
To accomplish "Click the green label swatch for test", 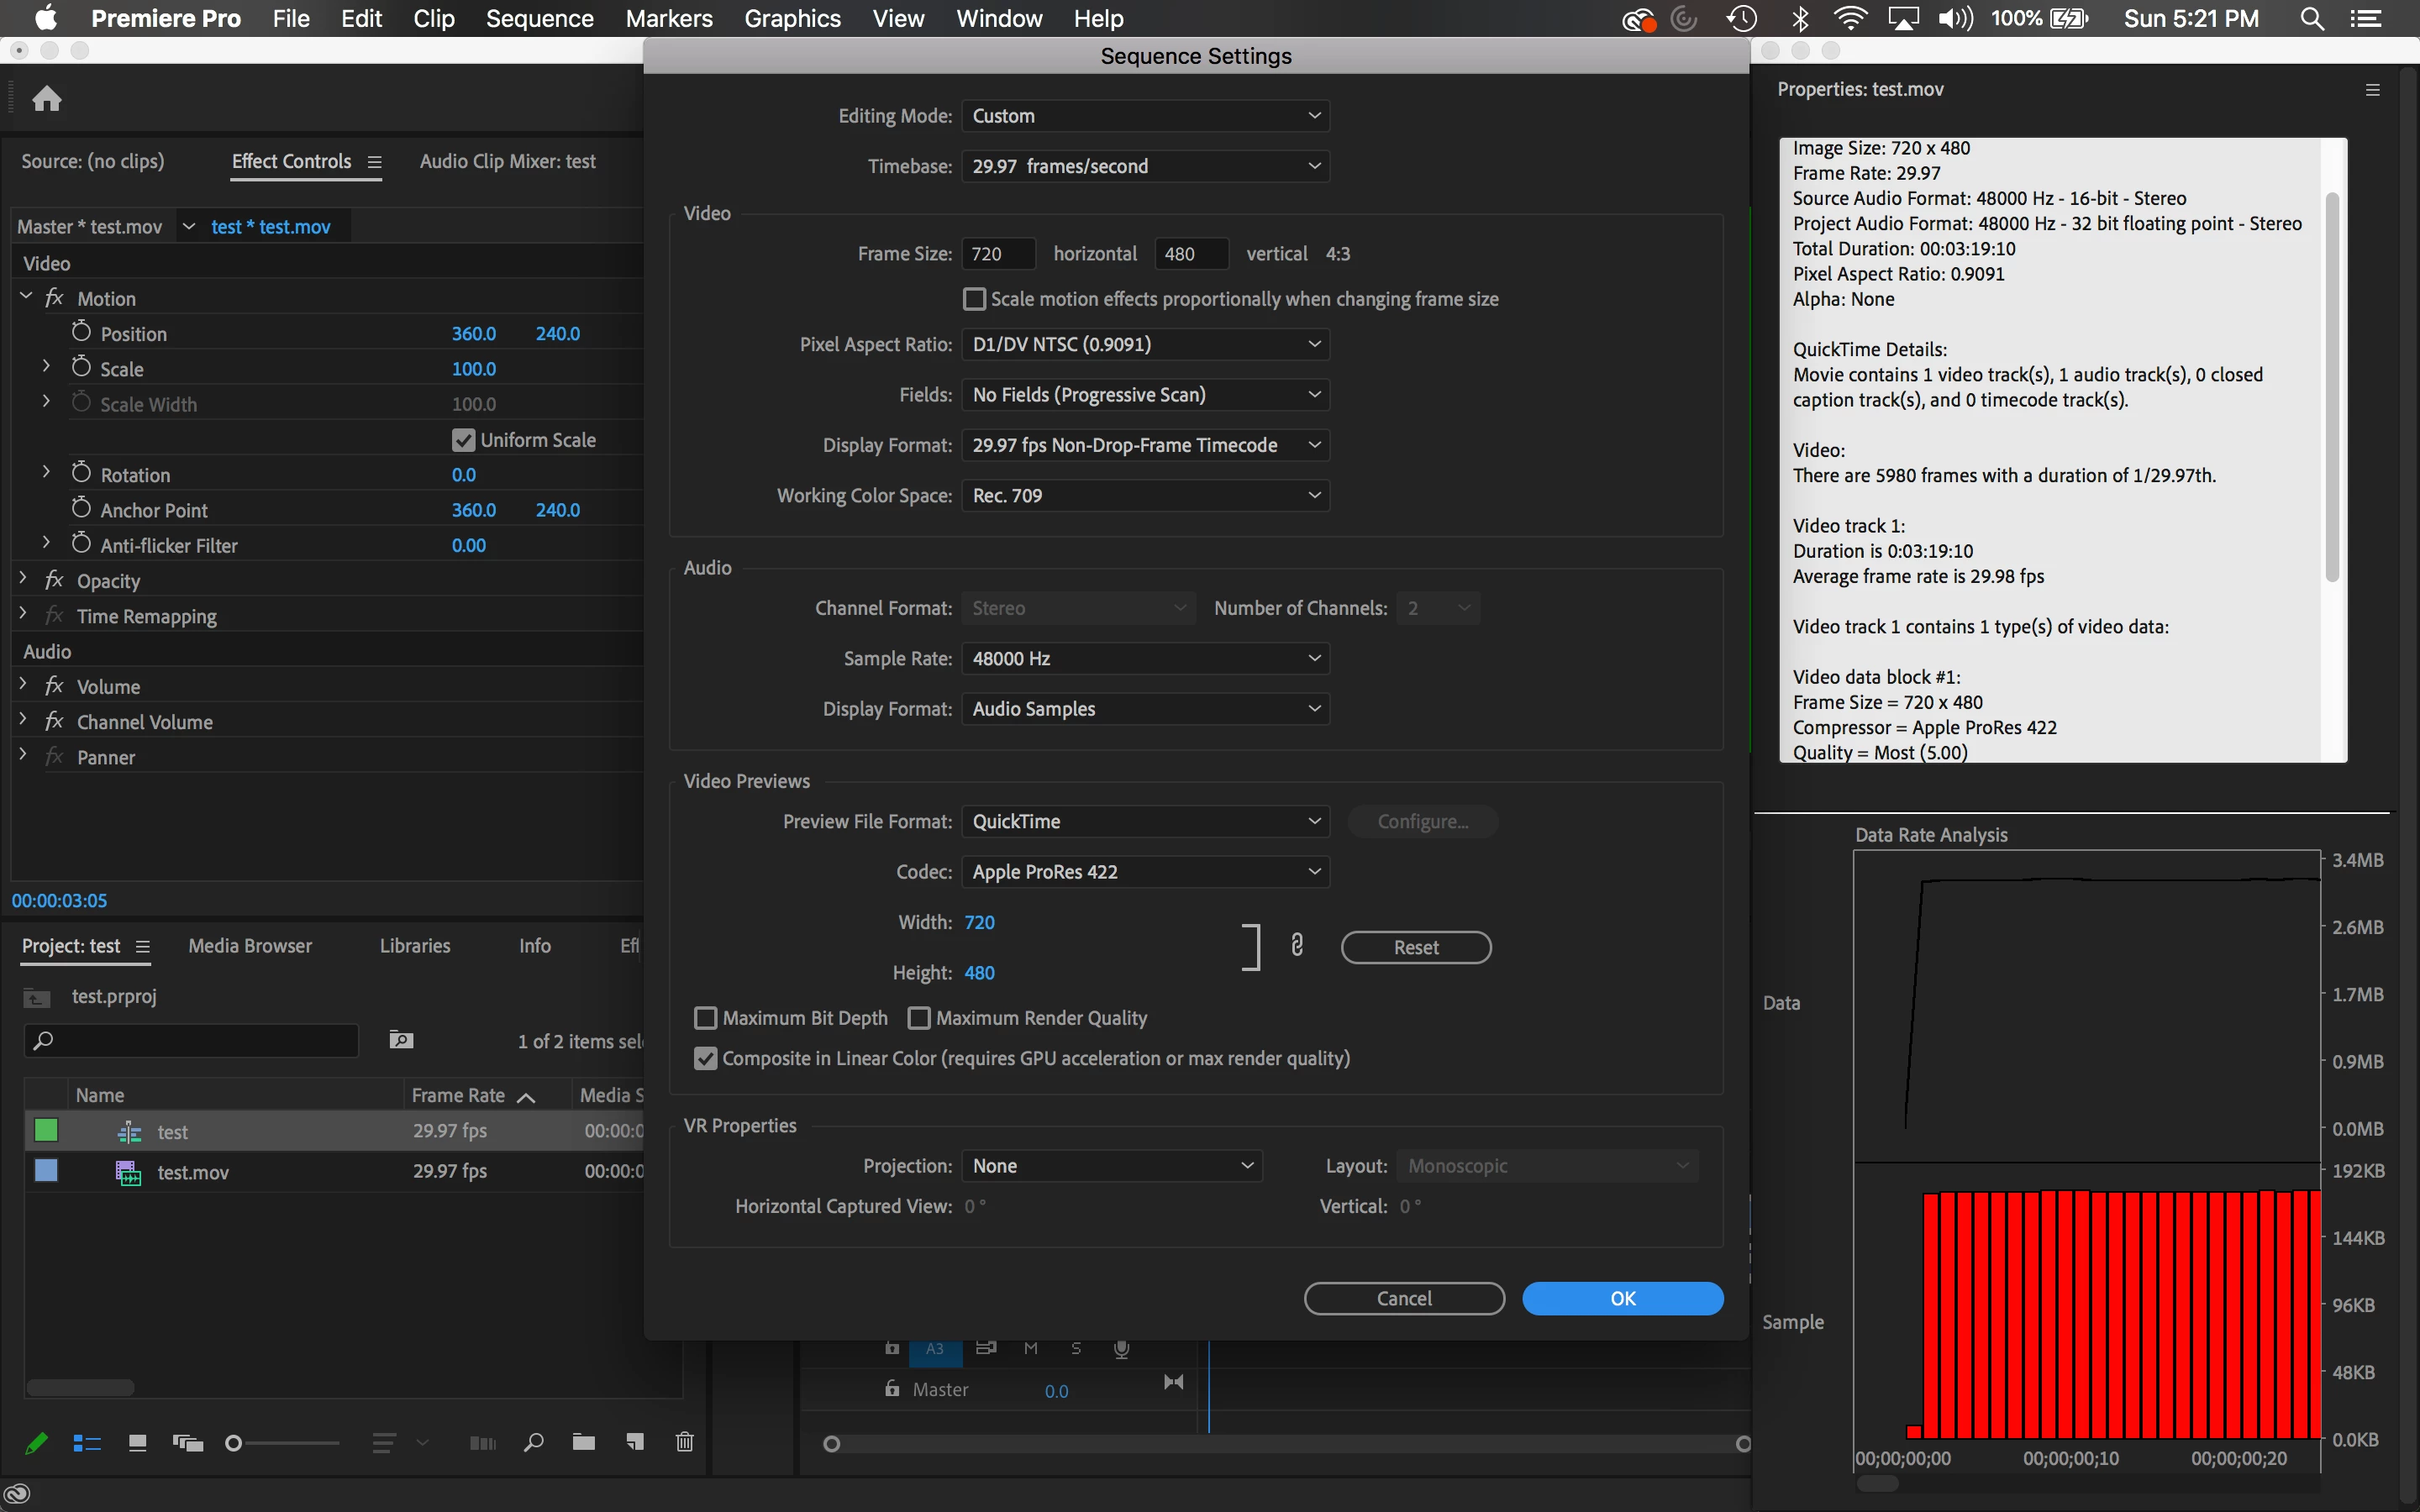I will (46, 1130).
